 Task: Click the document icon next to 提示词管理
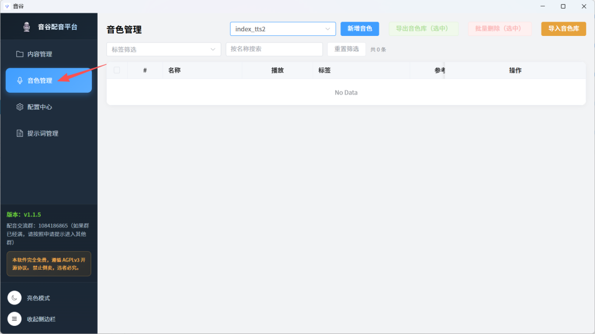[x=20, y=133]
